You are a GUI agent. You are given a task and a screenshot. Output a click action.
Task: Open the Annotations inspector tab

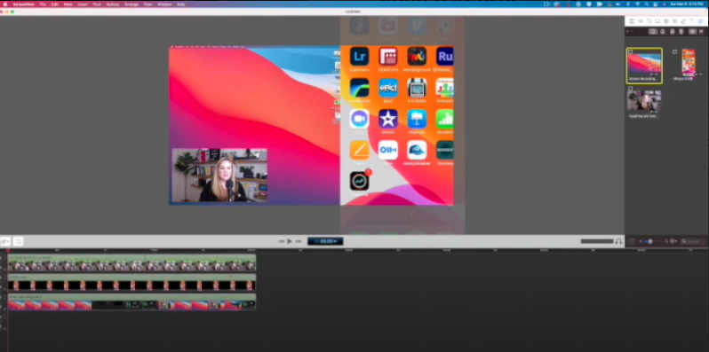click(x=683, y=21)
